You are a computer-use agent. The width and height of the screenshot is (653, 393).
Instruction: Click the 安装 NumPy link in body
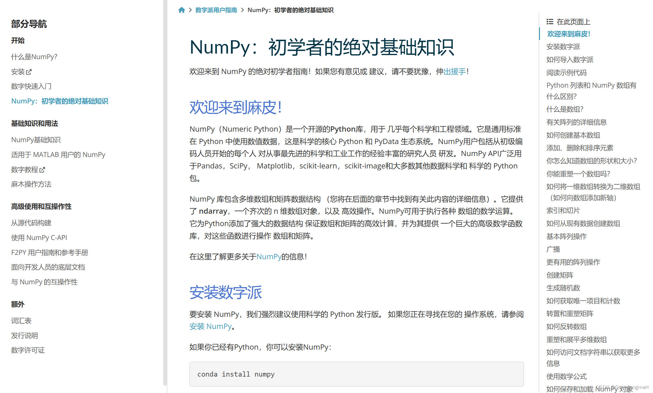(x=211, y=326)
